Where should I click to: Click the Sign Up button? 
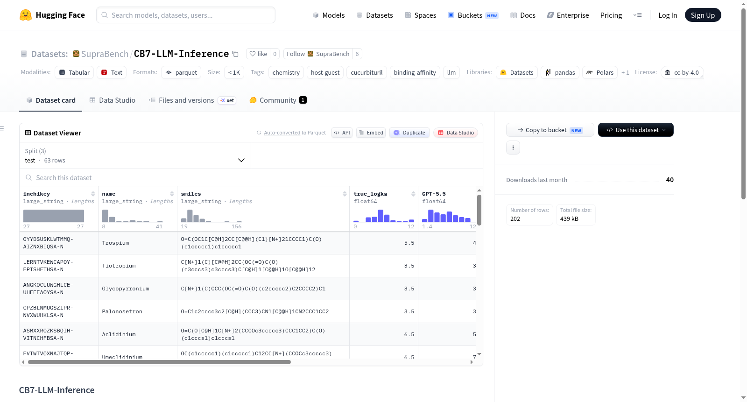(x=703, y=15)
